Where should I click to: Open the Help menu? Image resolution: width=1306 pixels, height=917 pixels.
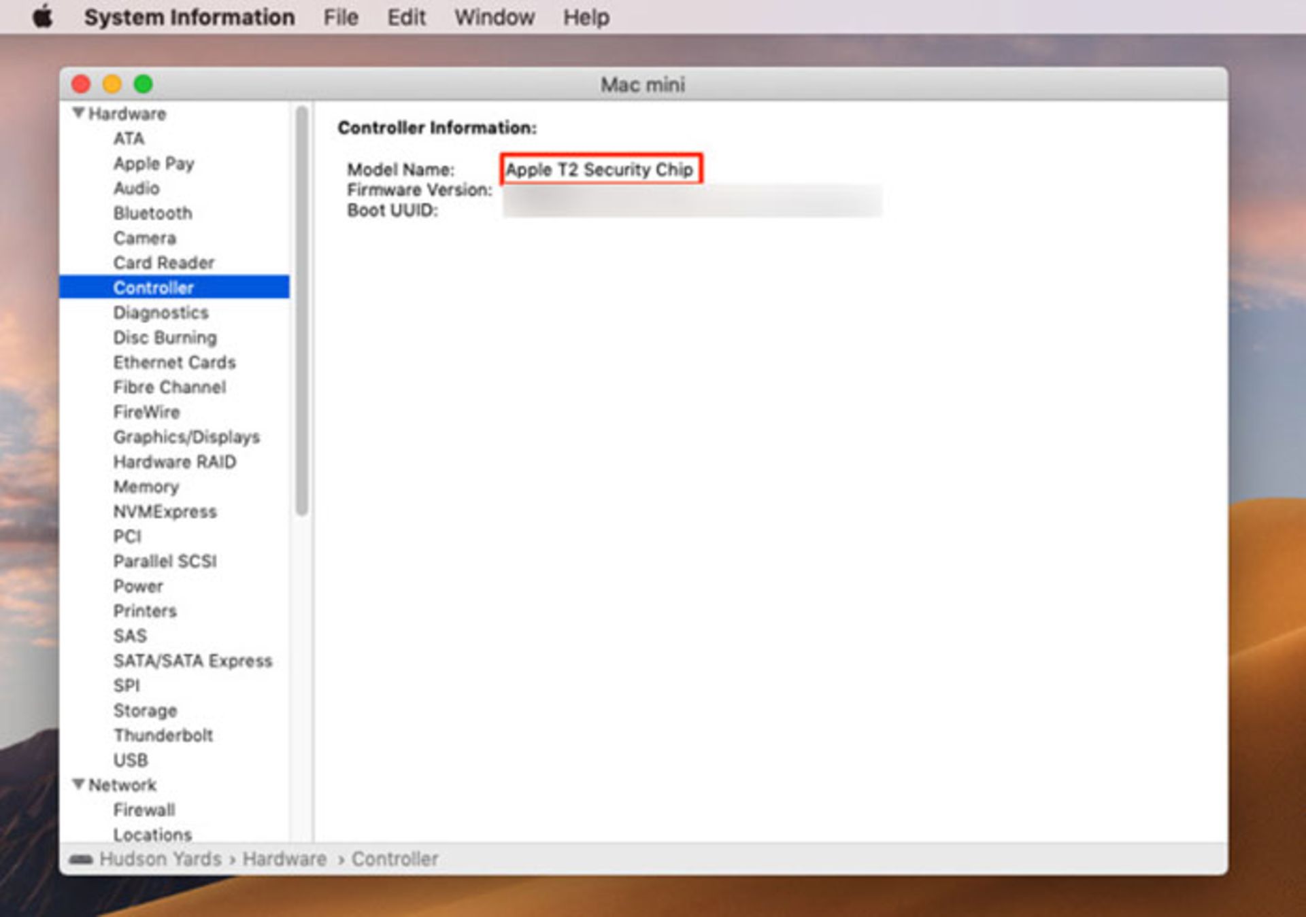[x=586, y=17]
